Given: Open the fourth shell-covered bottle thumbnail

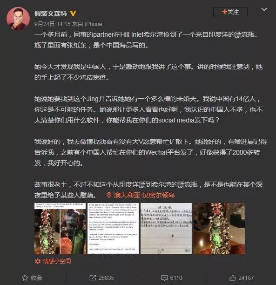Looking at the screenshot, I should [x=219, y=229].
